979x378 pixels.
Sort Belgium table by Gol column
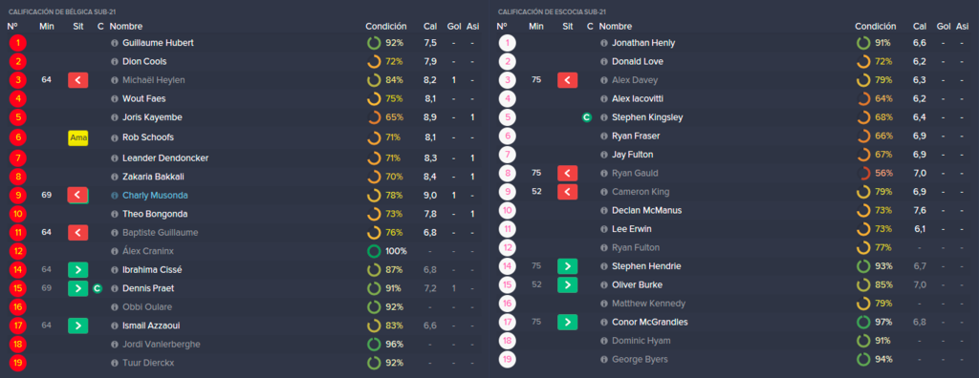[454, 26]
